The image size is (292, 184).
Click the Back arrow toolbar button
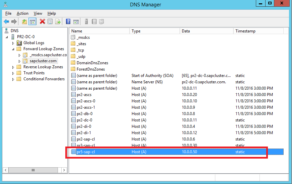[6, 22]
